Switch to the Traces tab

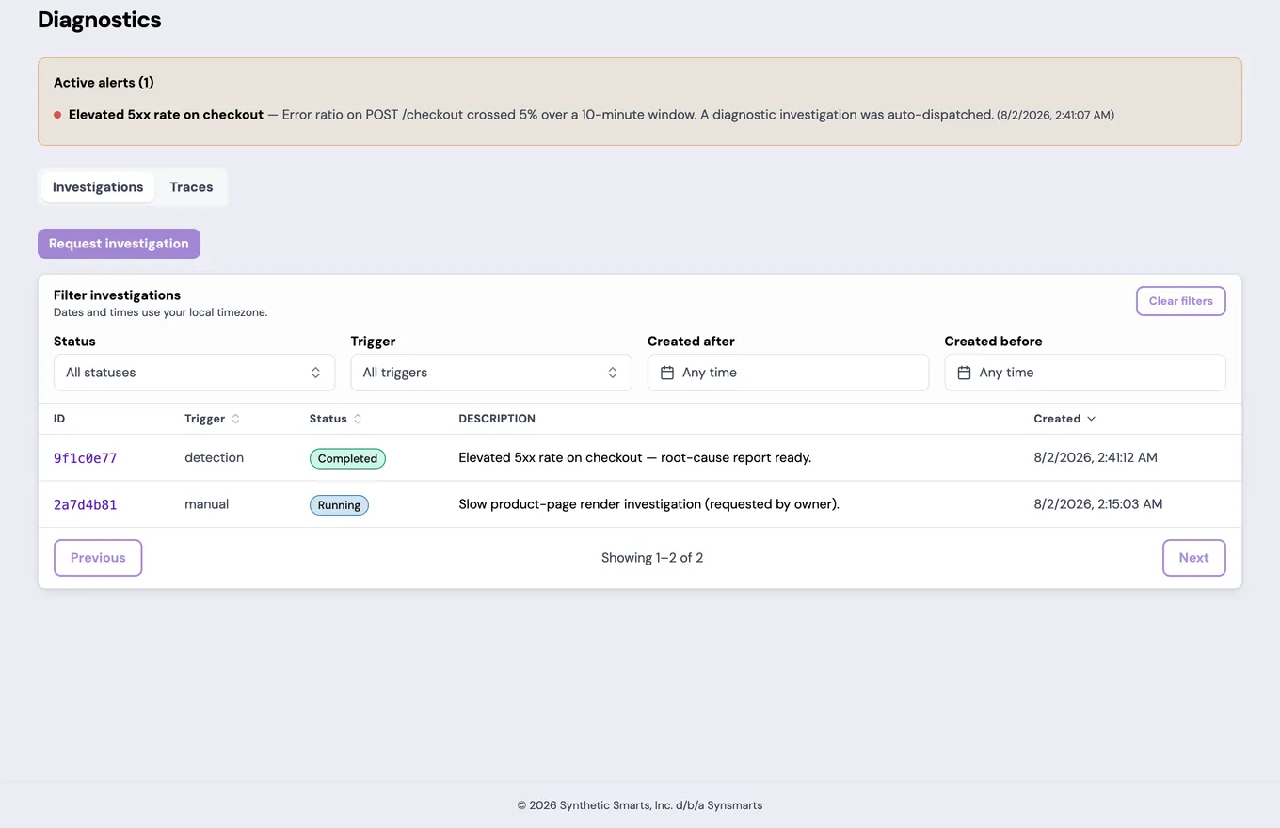click(x=191, y=187)
